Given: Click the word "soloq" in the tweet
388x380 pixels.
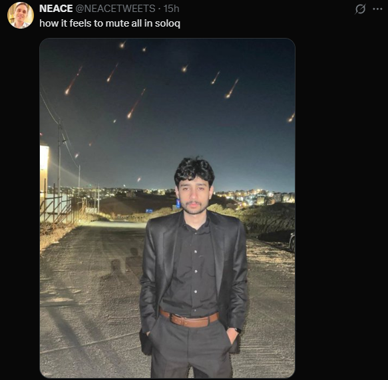Looking at the screenshot, I should click(x=168, y=24).
